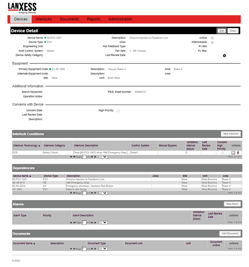Go to first page of Alarms grid

click(x=71, y=222)
